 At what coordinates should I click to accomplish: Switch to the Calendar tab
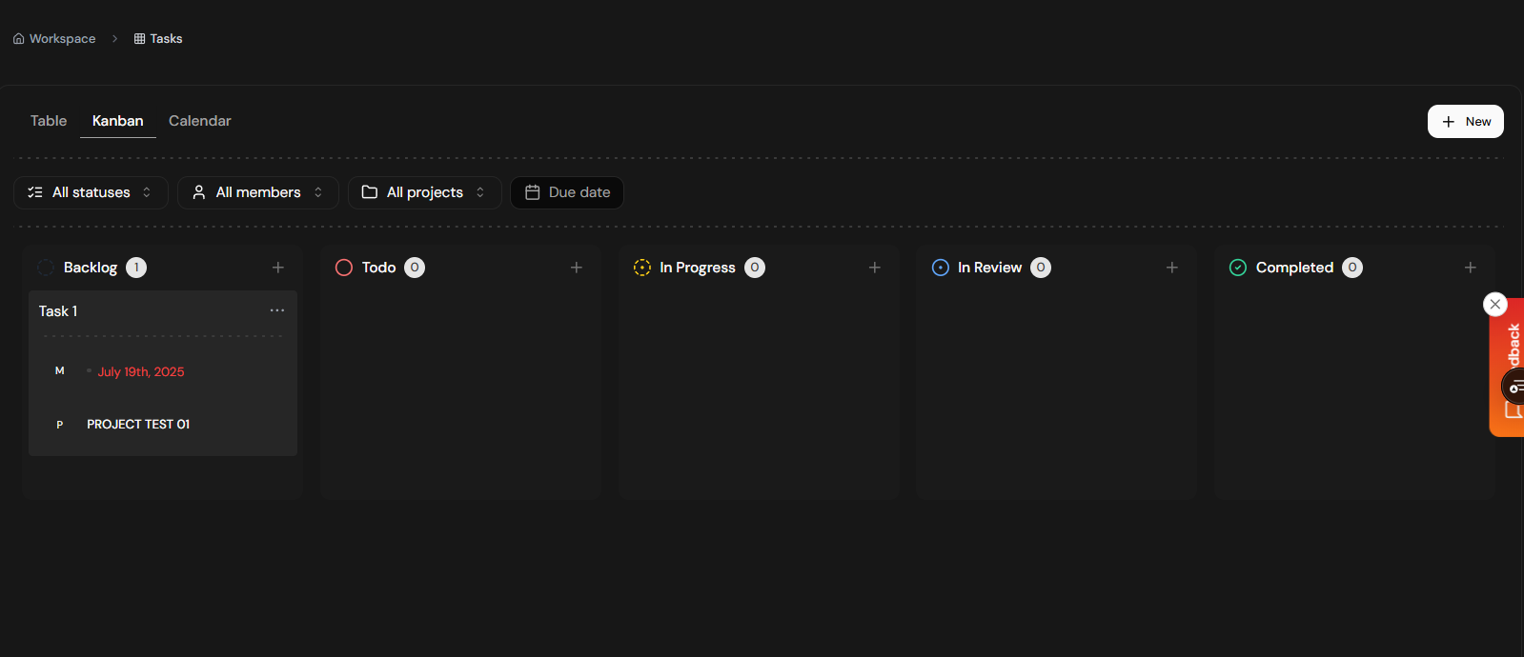(200, 121)
